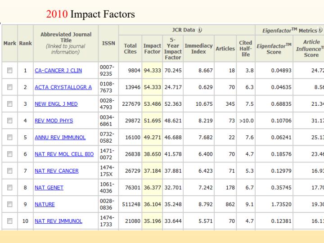The image size is (324, 243).
Task: Follow the NEW ENGL J MED link
Action: [56, 104]
